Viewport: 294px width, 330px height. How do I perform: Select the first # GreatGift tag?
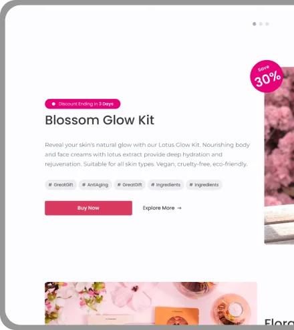pos(61,185)
